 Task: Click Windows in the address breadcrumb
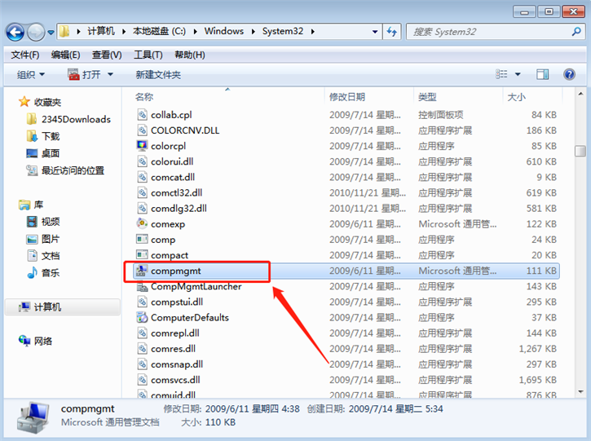pyautogui.click(x=224, y=31)
